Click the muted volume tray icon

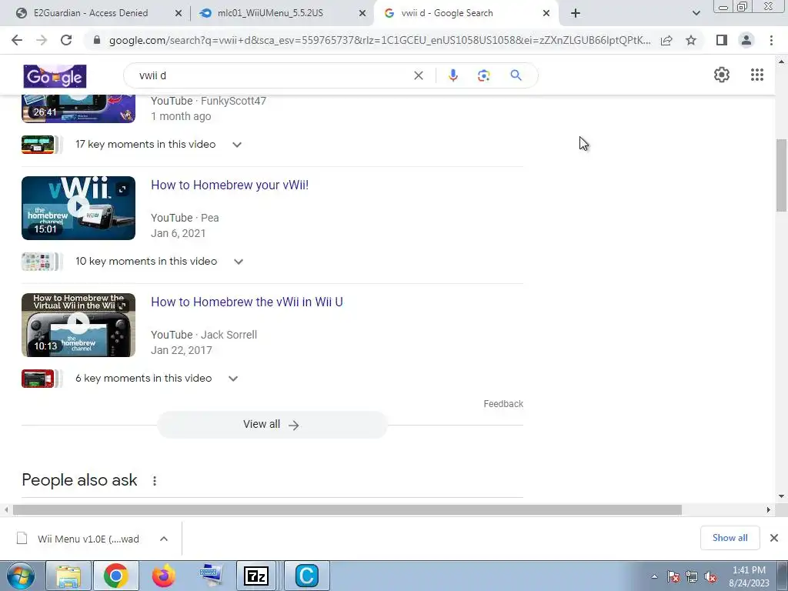pos(710,577)
